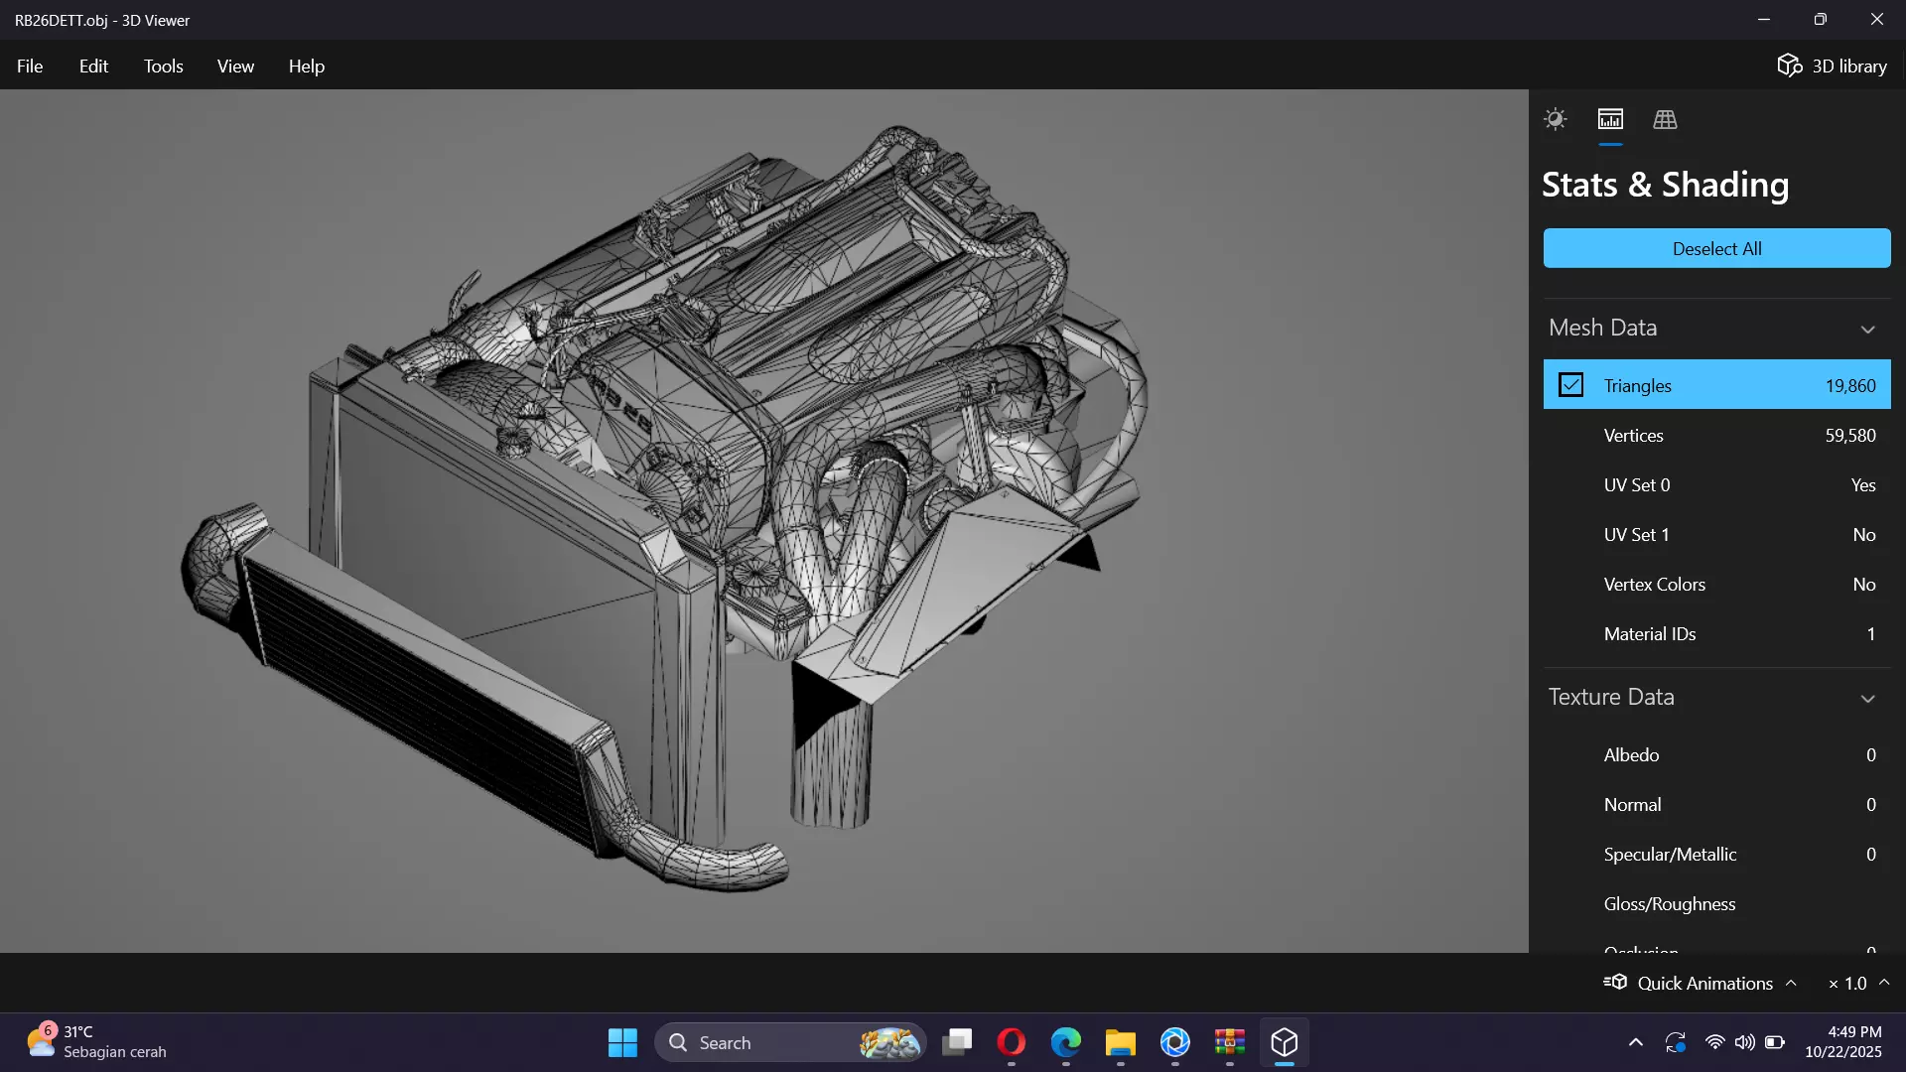Select the 3D Viewer taskbar icon
Viewport: 1906px width, 1072px height.
point(1285,1042)
